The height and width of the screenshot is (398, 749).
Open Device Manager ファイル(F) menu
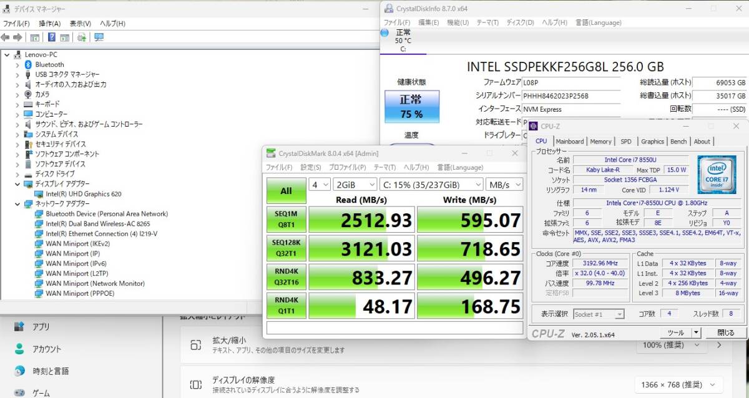(16, 23)
